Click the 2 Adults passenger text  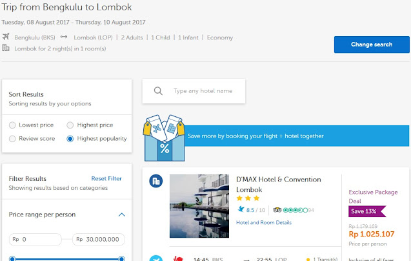pos(132,37)
